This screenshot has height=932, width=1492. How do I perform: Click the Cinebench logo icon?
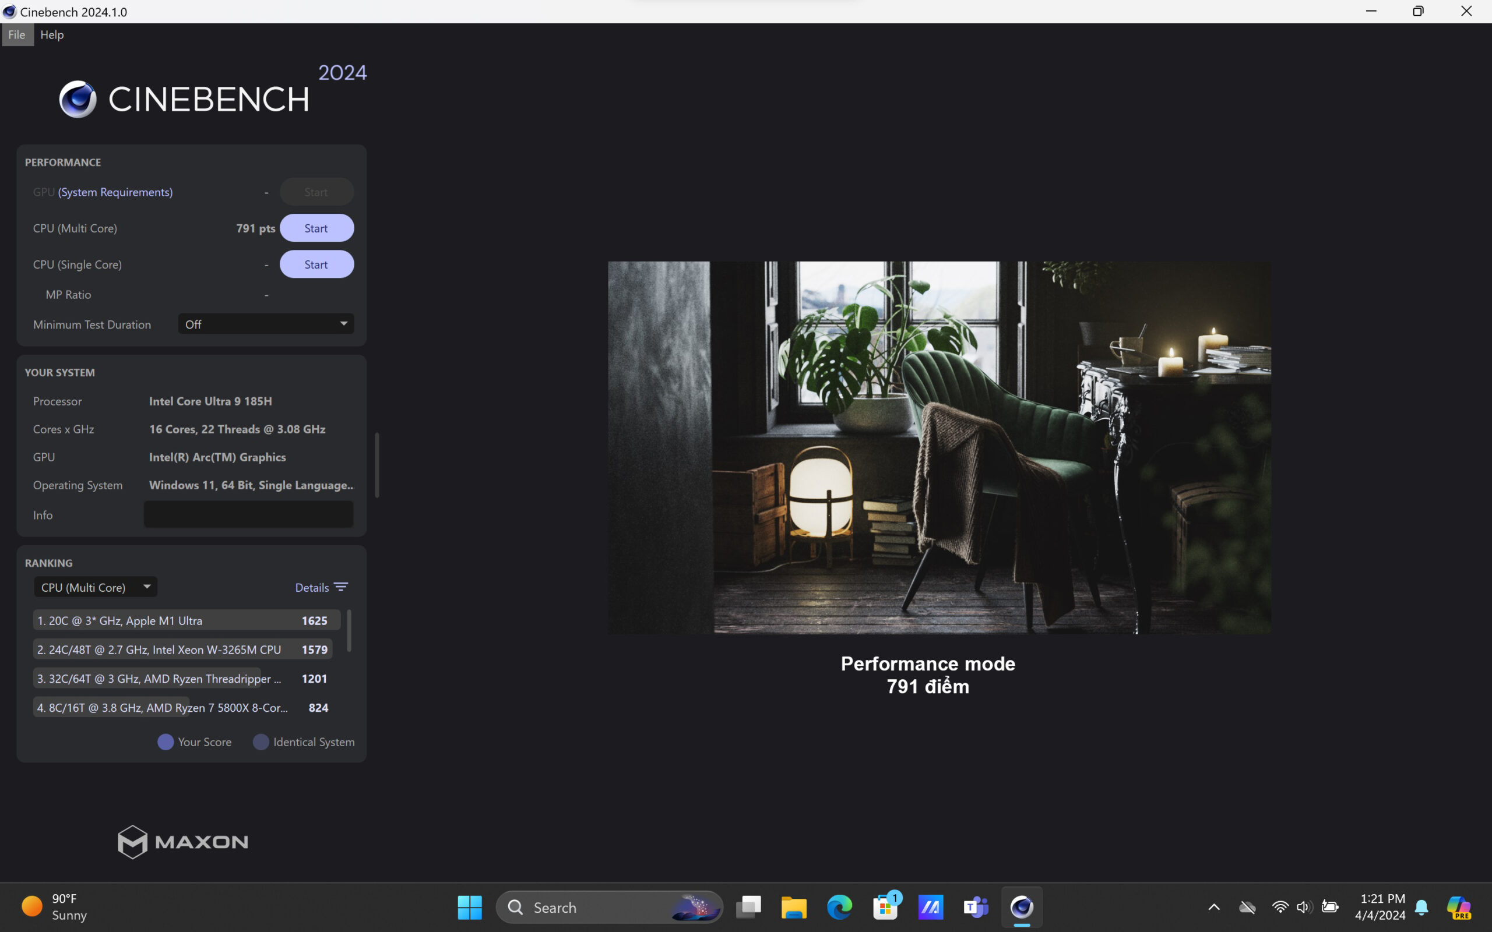(76, 99)
